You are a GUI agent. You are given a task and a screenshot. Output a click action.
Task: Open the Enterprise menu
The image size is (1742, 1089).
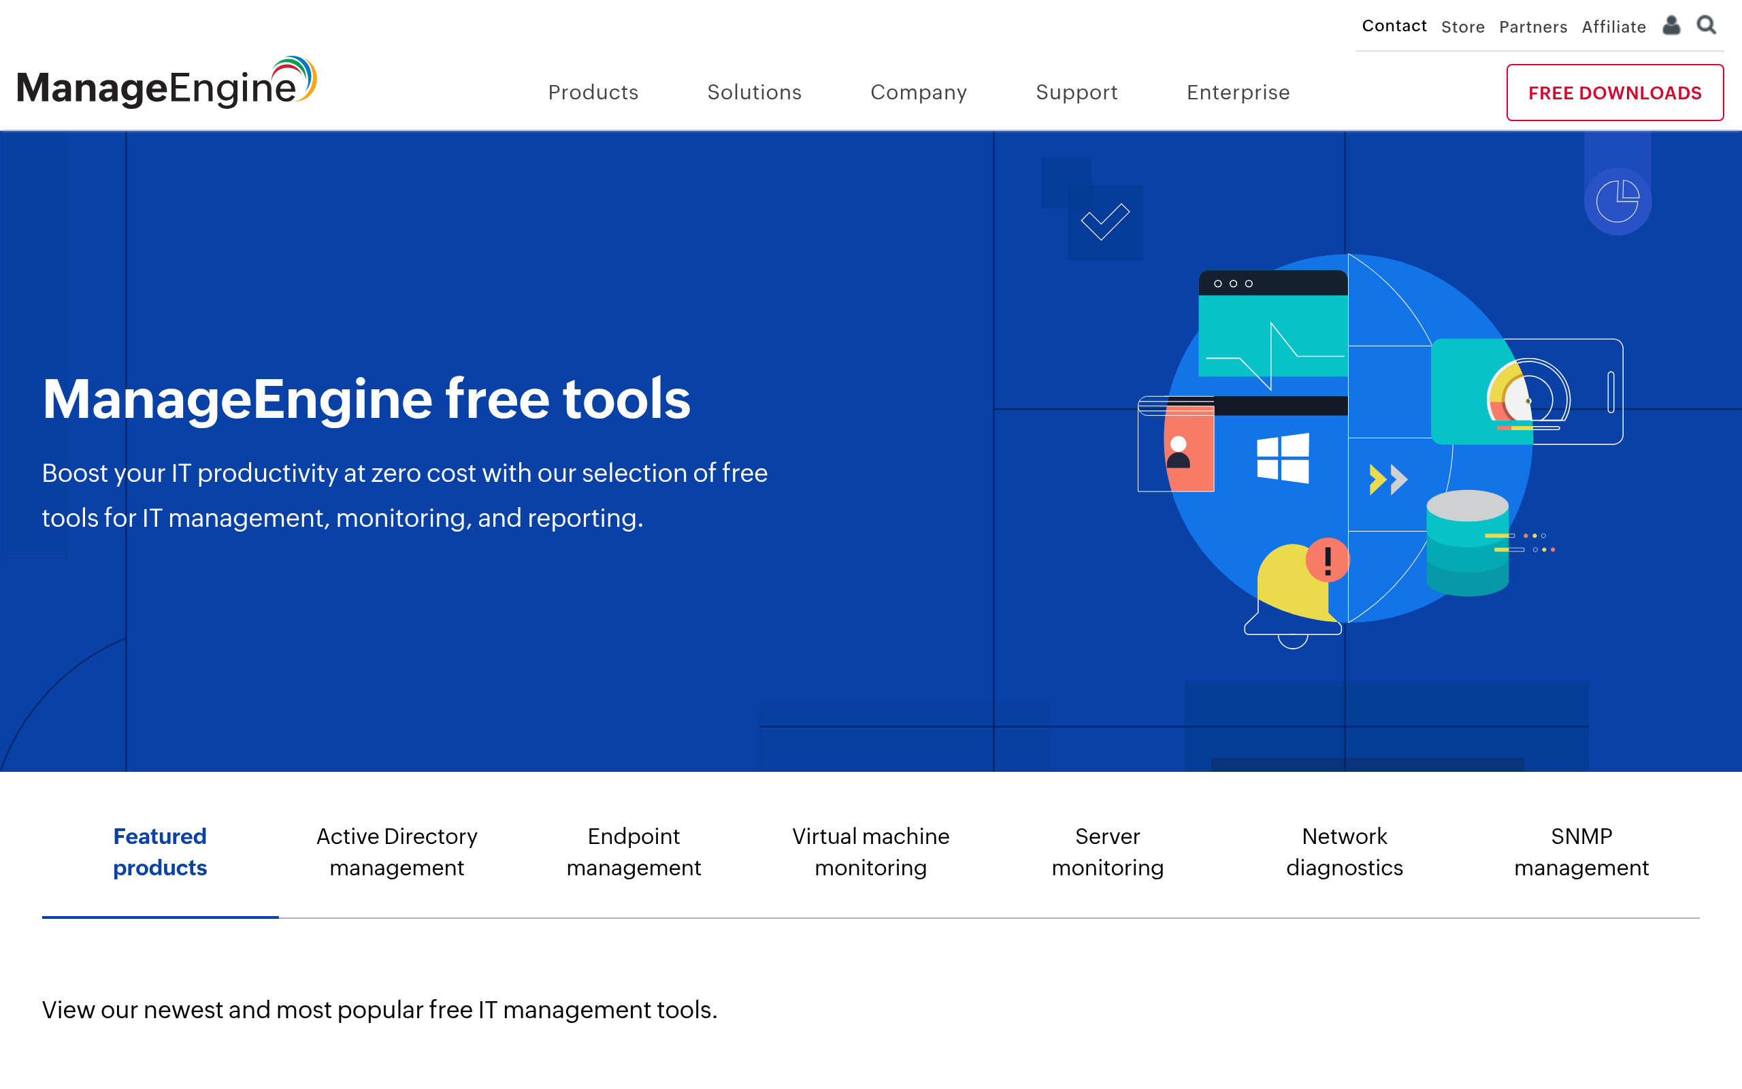tap(1238, 92)
